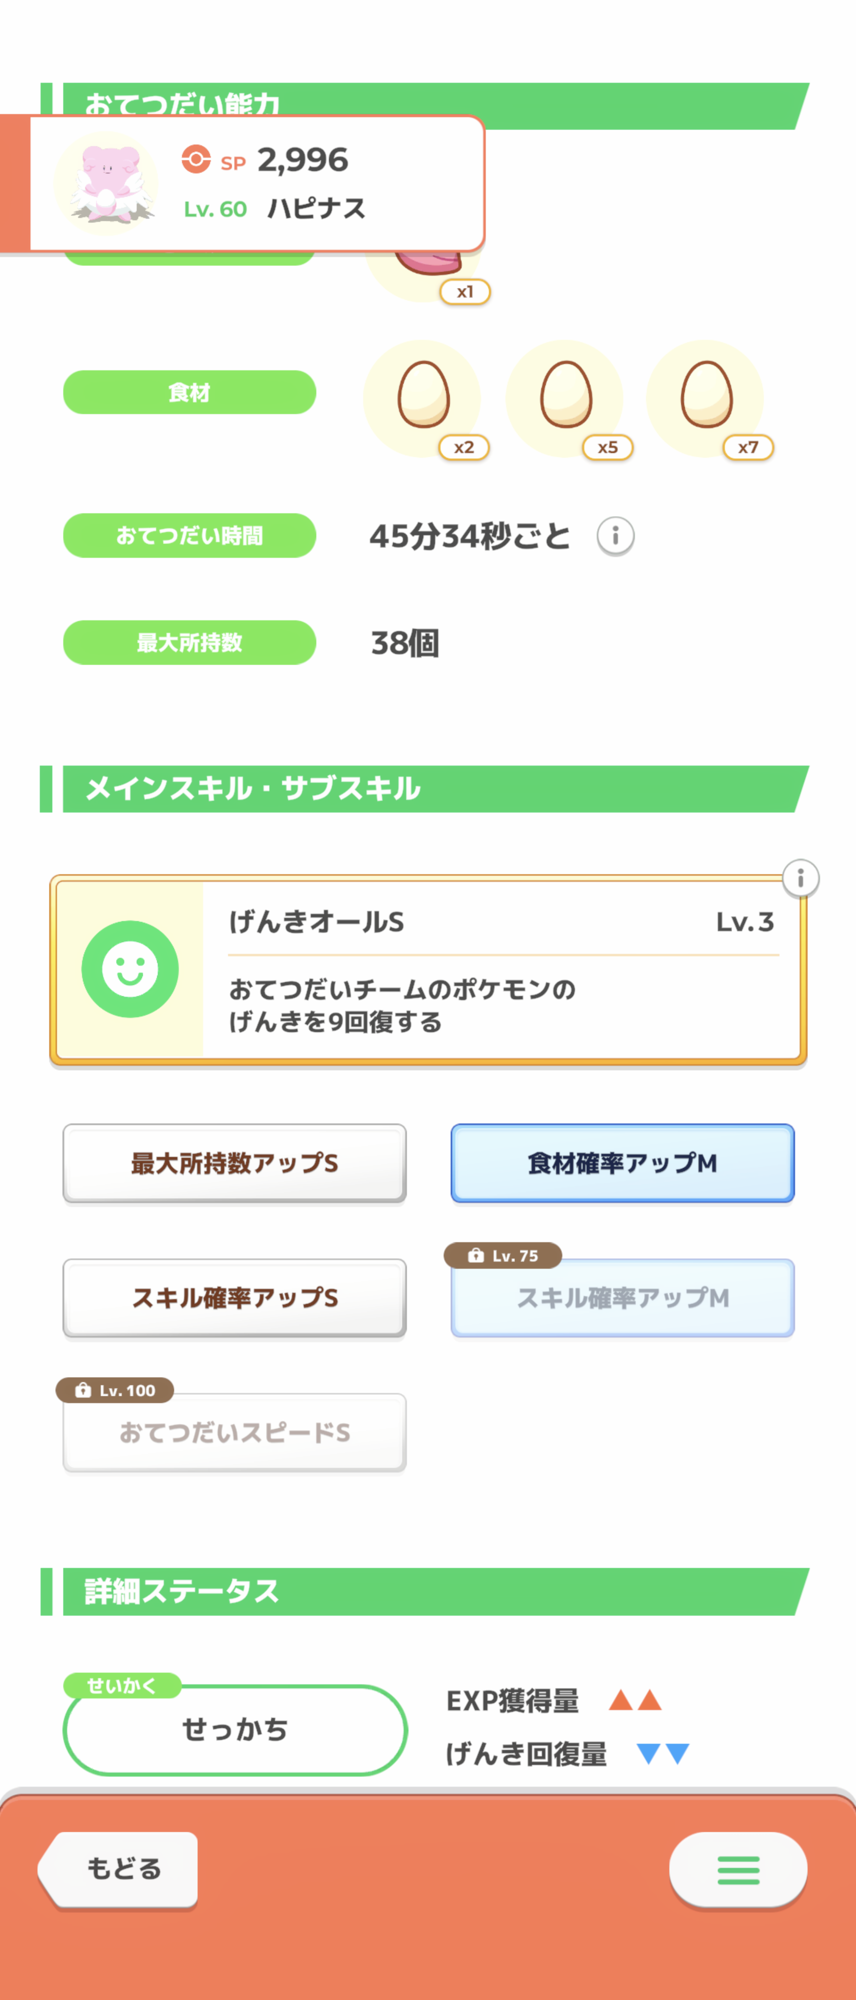Tap the Blissey portrait thumbnail
The image size is (856, 2000).
tap(106, 183)
